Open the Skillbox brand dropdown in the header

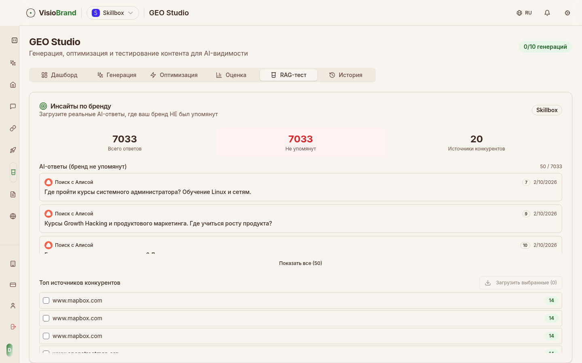tap(113, 13)
